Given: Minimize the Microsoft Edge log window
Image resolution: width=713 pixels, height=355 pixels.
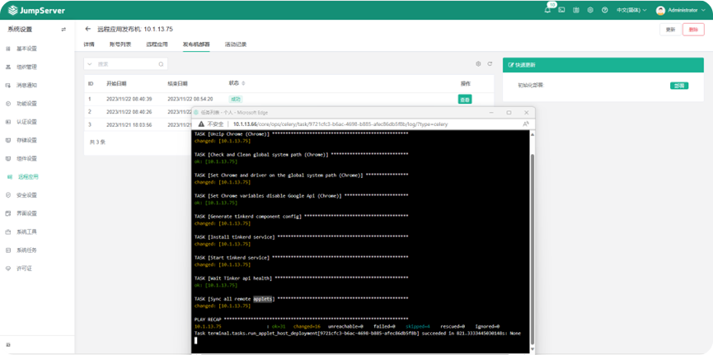Looking at the screenshot, I should tap(491, 112).
